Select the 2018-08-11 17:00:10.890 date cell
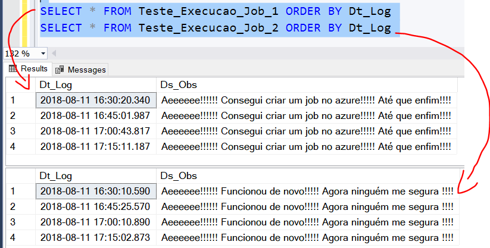The width and height of the screenshot is (490, 248). pyautogui.click(x=95, y=222)
